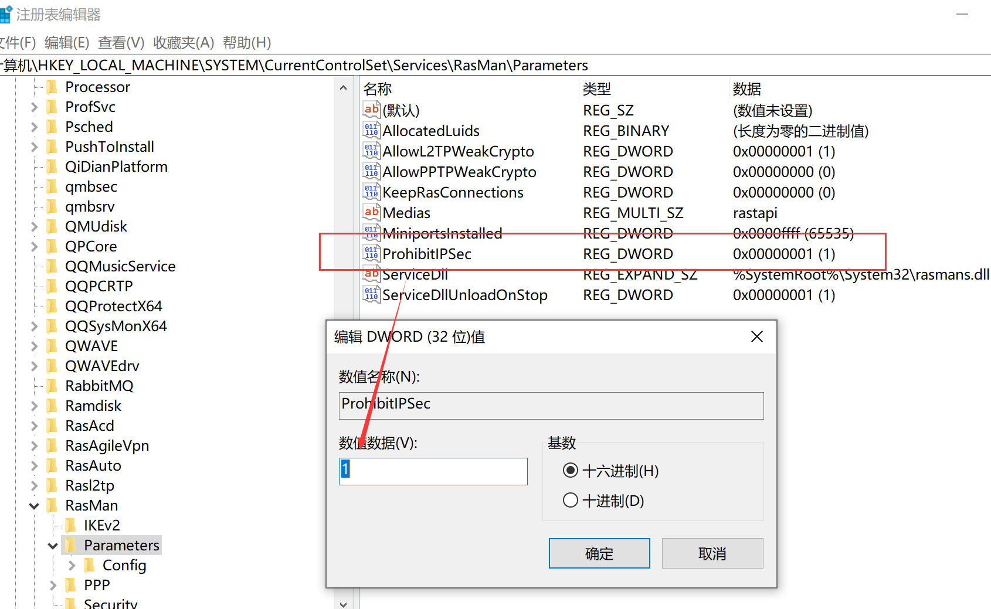
Task: Expand the ProfSvc tree node
Action: tap(34, 107)
